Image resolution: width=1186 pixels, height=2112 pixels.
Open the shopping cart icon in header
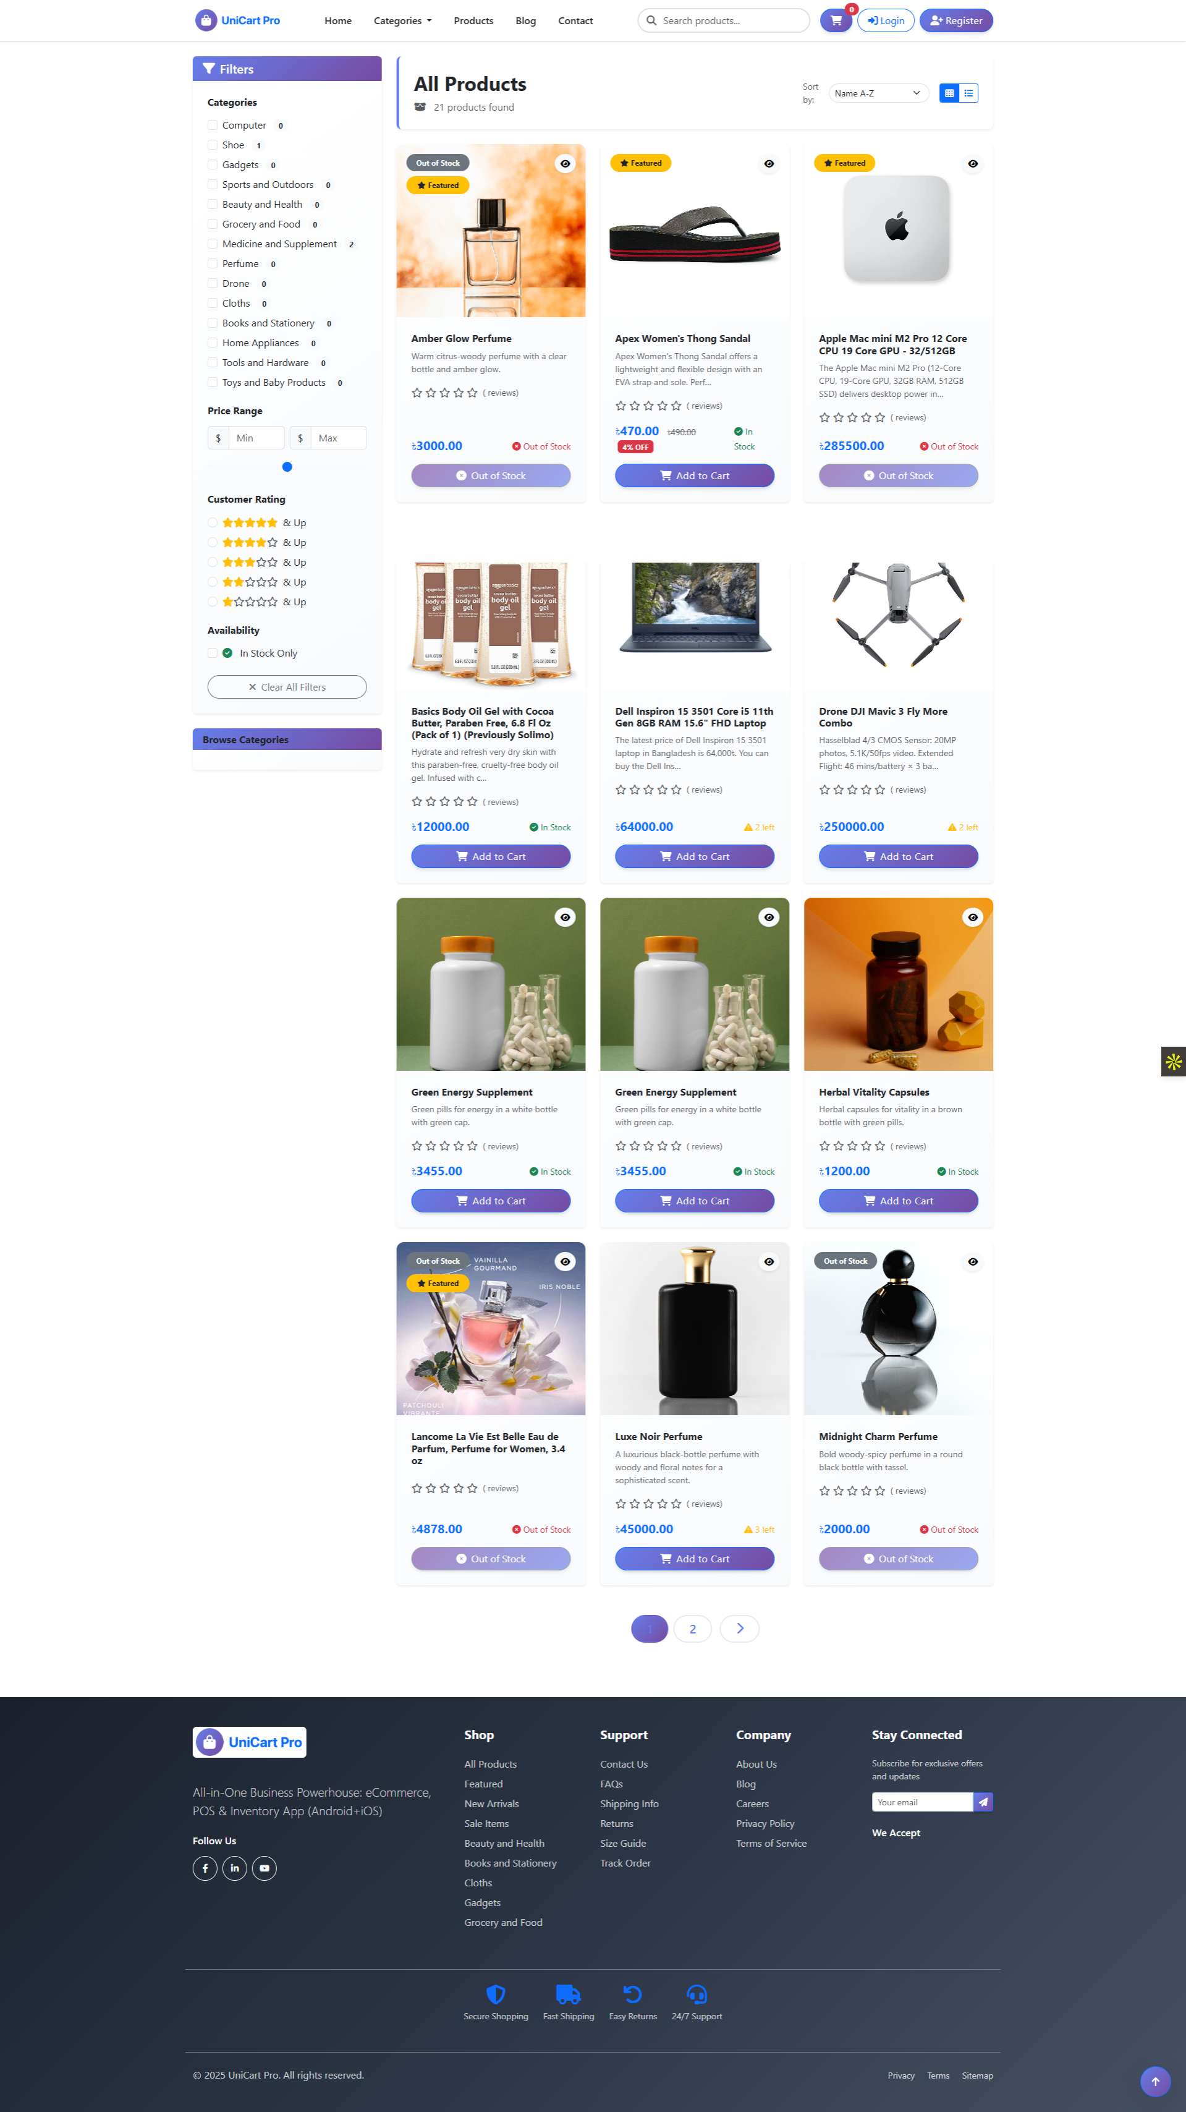click(x=836, y=20)
